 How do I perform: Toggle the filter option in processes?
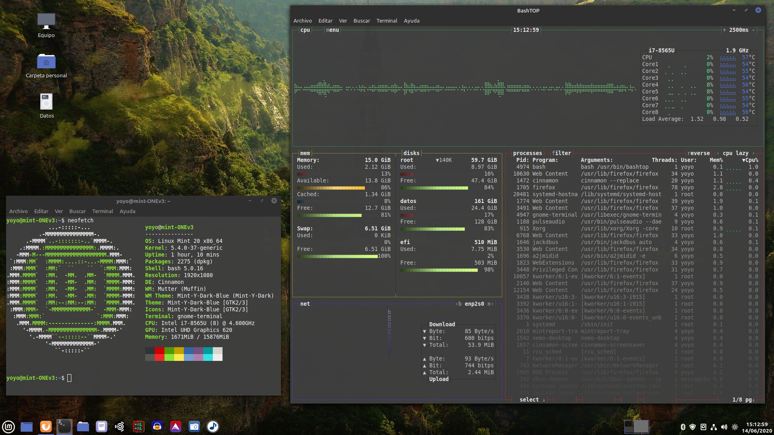(561, 153)
